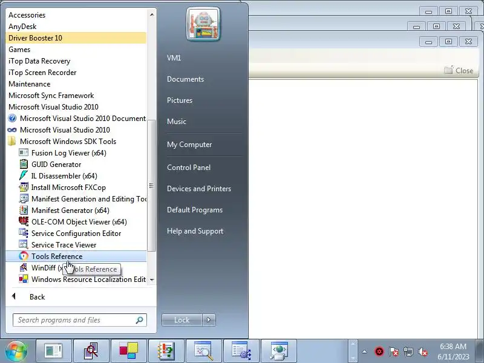484x363 pixels.
Task: Switch to Fusion Log Viewer taskbar button
Action: click(x=53, y=351)
